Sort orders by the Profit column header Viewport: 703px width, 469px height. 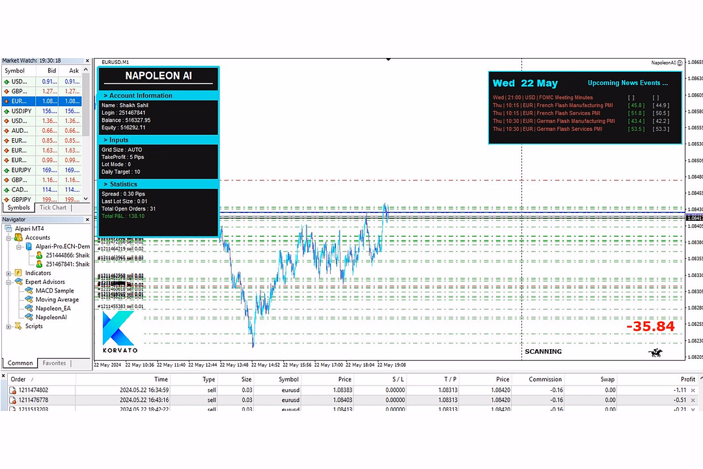656,379
